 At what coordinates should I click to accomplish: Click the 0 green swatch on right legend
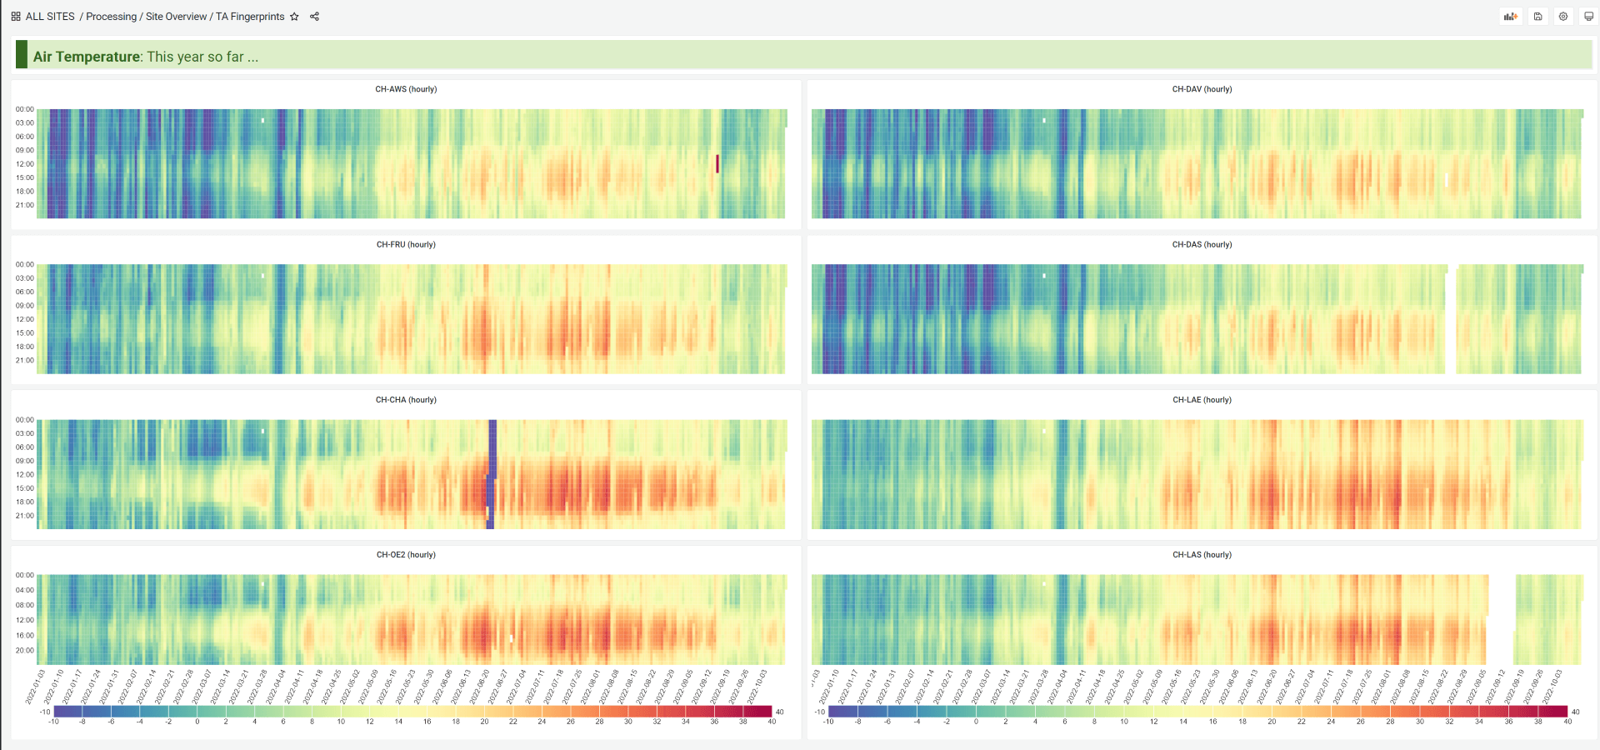(991, 712)
